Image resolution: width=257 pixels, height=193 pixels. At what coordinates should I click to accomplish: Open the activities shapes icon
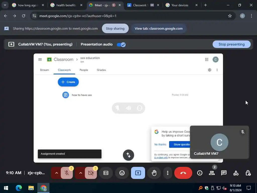pos(236,173)
